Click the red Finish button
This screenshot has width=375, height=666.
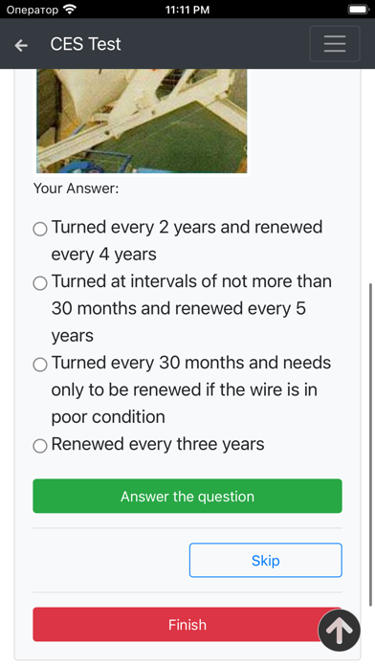coord(187,624)
